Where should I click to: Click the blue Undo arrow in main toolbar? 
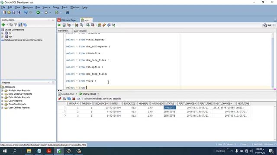[26, 12]
